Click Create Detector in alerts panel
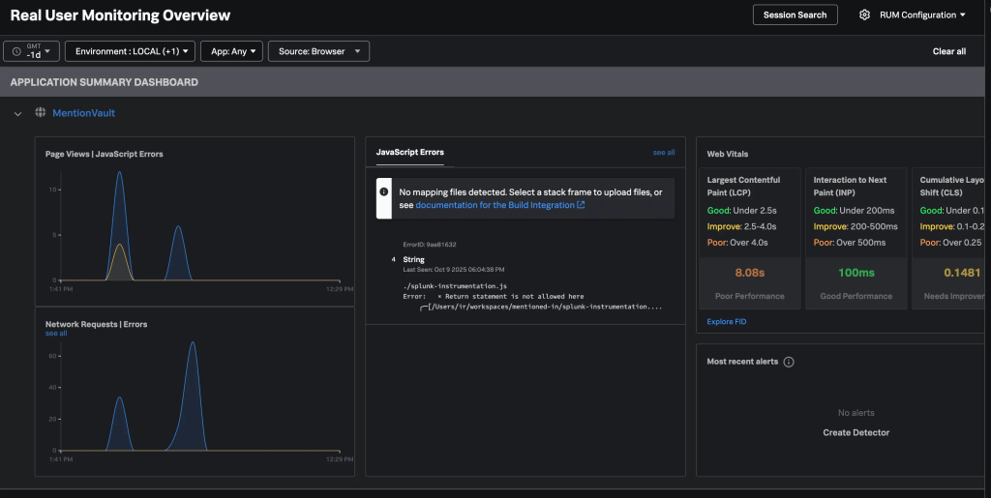The height and width of the screenshot is (498, 991). point(856,432)
